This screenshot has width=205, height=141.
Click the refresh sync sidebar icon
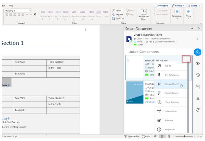pyautogui.click(x=198, y=110)
